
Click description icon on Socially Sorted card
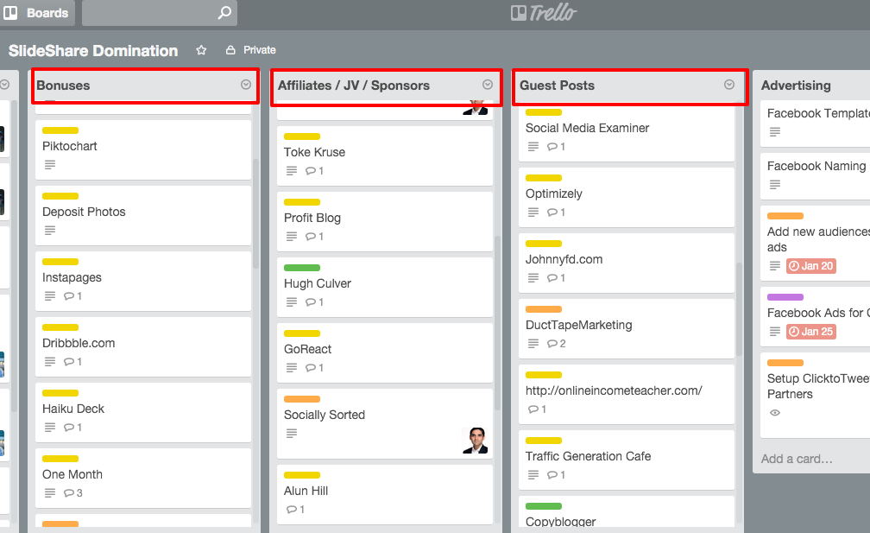[x=292, y=433]
